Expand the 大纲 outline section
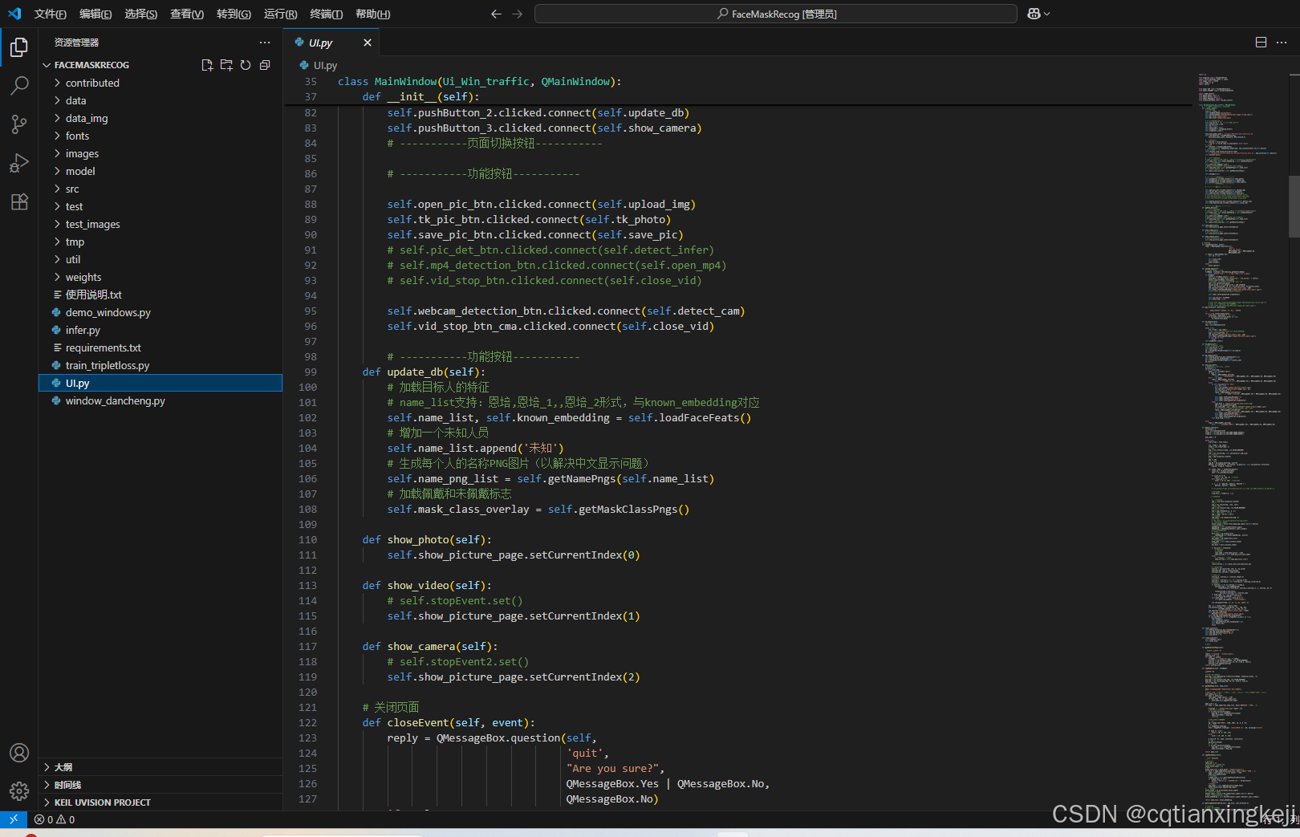 coord(160,767)
